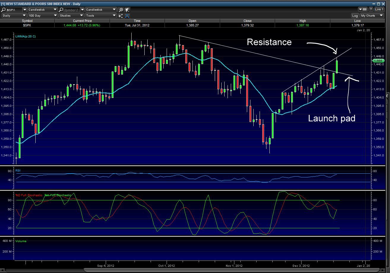Screen dimensions: 390x273
Task: Click the blue chart layout icon
Action: 127,16
